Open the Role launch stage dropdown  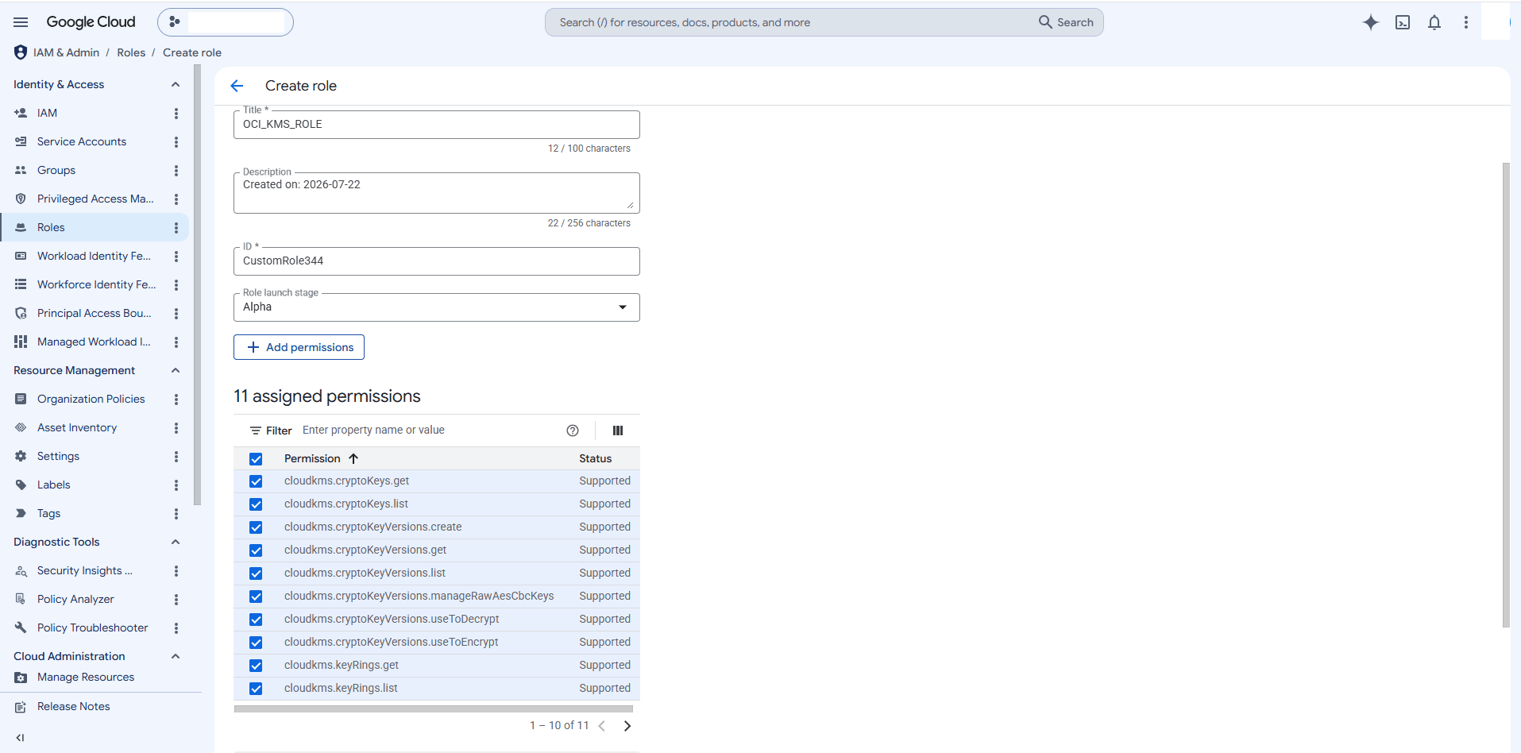point(436,307)
